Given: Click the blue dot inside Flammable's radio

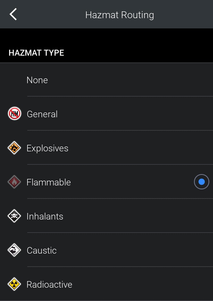Looking at the screenshot, I should click(202, 182).
